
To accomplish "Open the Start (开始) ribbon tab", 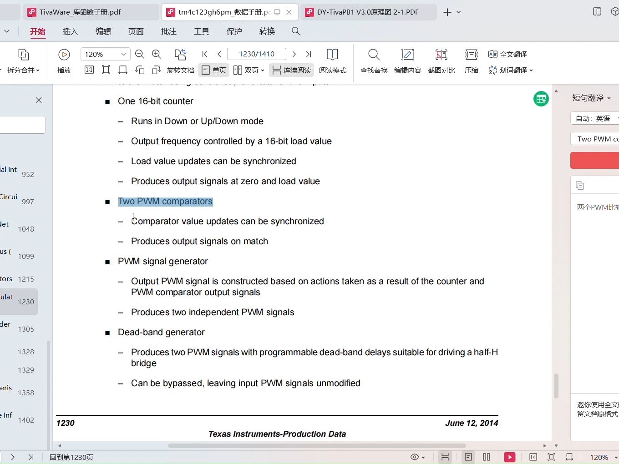I will [38, 31].
